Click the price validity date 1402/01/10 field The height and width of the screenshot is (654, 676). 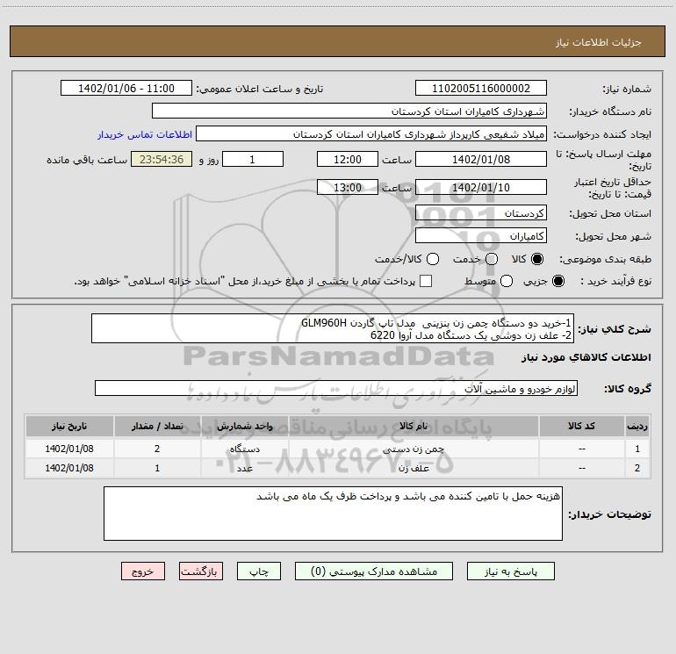[x=481, y=187]
